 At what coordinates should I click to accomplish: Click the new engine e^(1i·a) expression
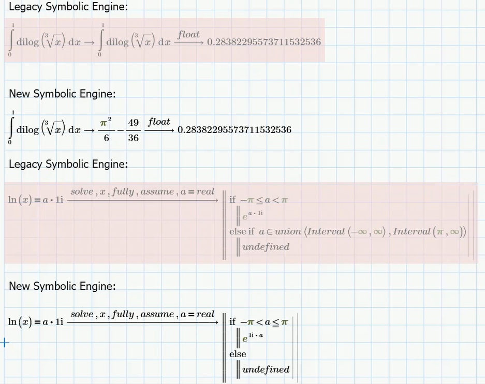(x=253, y=337)
